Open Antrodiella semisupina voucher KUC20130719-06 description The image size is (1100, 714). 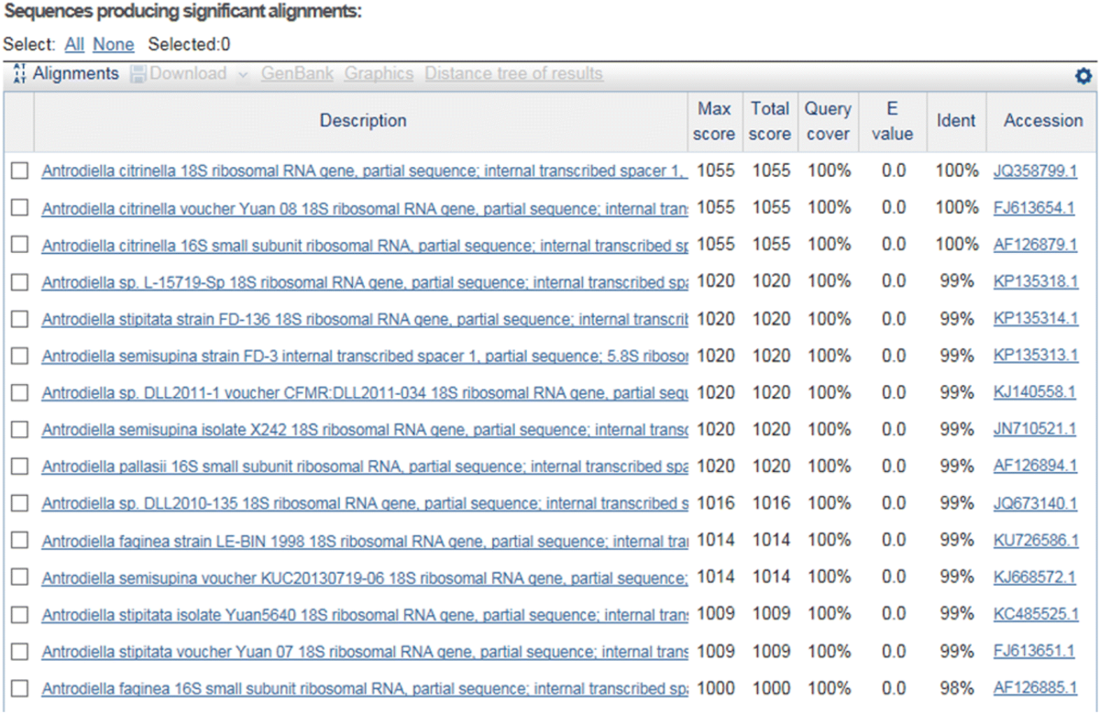[x=365, y=577]
